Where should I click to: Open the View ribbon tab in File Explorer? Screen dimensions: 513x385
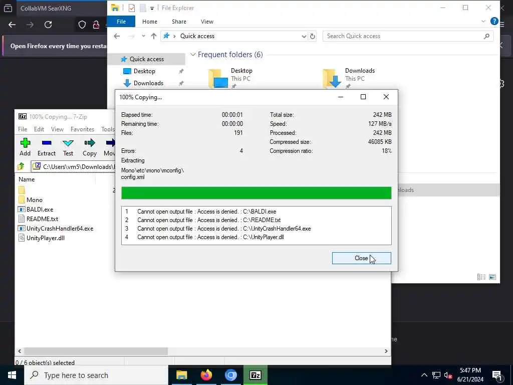point(207,22)
